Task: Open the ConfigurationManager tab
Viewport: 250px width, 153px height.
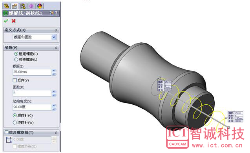Action: click(23, 6)
